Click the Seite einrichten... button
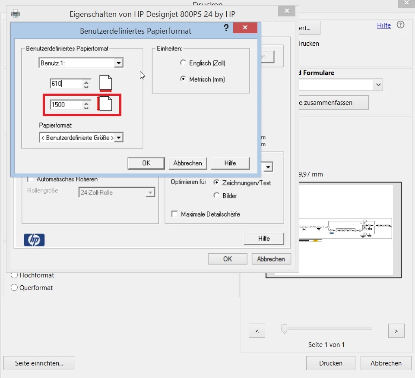The image size is (415, 378). (x=39, y=363)
